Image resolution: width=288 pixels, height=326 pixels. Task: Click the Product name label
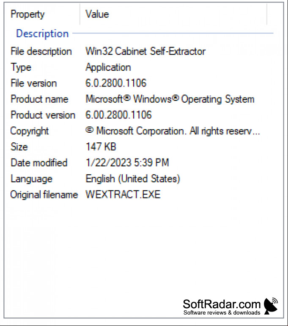(x=39, y=99)
